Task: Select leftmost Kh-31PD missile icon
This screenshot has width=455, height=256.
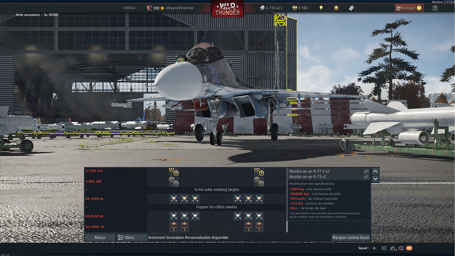Action: point(174,199)
